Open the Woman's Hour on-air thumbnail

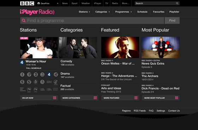click(x=39, y=48)
